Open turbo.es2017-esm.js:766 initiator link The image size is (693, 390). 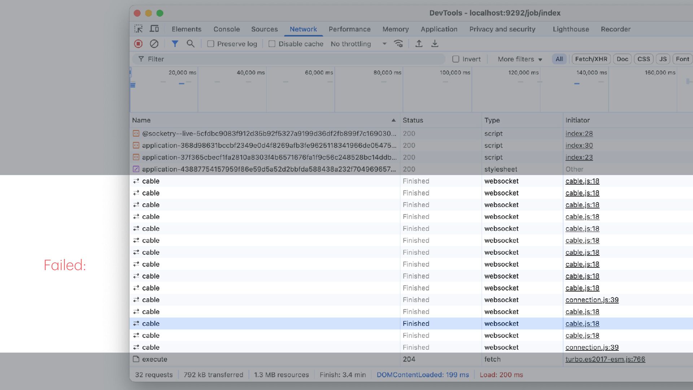click(x=605, y=359)
